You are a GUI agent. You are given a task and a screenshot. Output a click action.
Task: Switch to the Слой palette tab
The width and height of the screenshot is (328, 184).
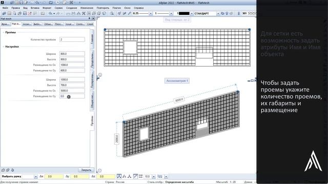pyautogui.click(x=90, y=24)
